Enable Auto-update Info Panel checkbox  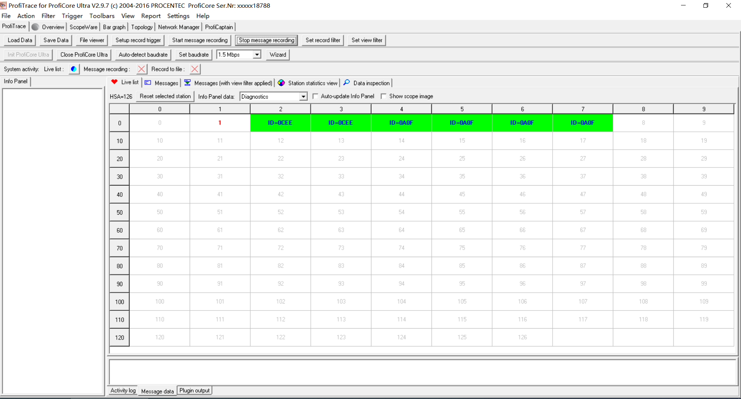[x=315, y=96]
